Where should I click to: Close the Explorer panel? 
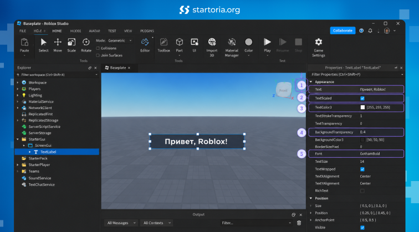(95, 68)
